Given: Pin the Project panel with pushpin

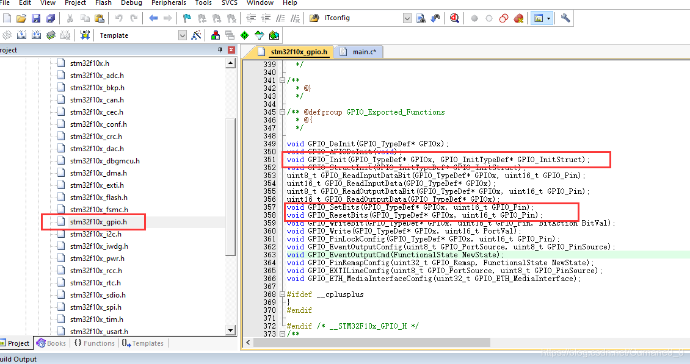Looking at the screenshot, I should (x=220, y=50).
